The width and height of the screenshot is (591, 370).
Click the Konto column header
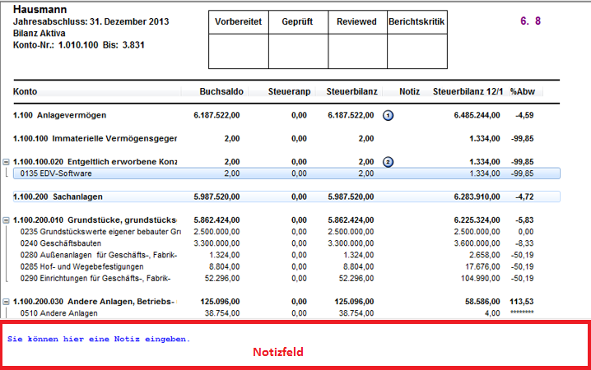(x=26, y=91)
